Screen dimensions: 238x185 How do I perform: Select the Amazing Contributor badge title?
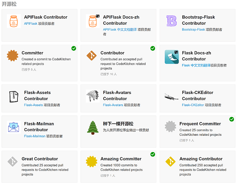[x=201, y=159]
